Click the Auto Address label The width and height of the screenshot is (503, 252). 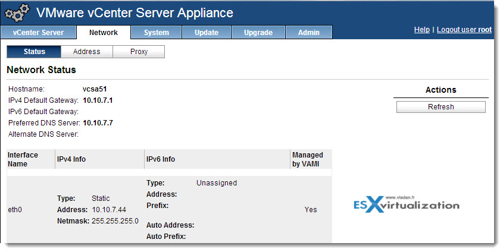point(170,225)
